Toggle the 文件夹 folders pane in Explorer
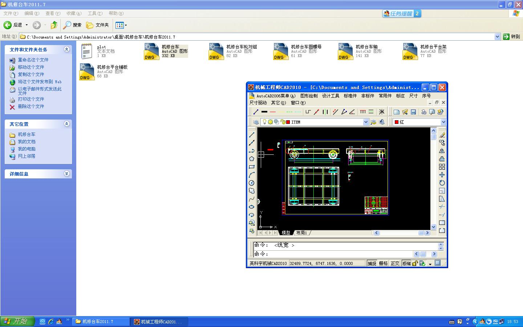Screen dimensions: 523x327 click(x=98, y=25)
